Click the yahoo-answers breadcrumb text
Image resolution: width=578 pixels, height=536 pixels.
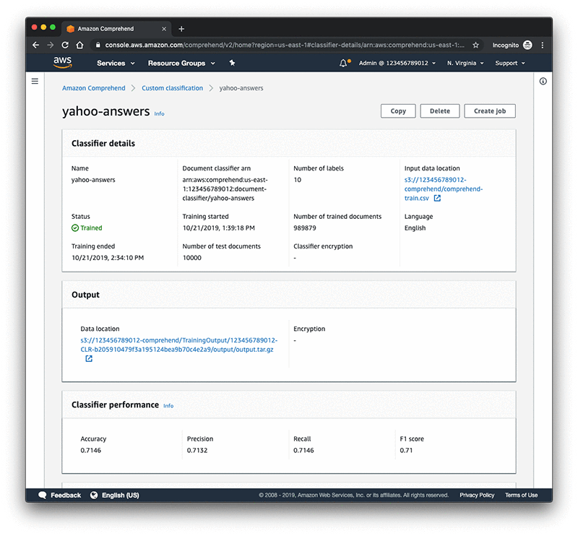[x=241, y=88]
